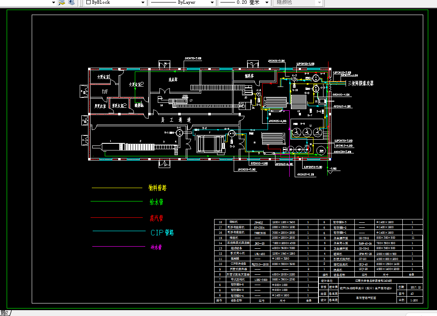This screenshot has width=437, height=316.
Task: Click the yellow 物料管路 legend label
Action: tap(157, 188)
